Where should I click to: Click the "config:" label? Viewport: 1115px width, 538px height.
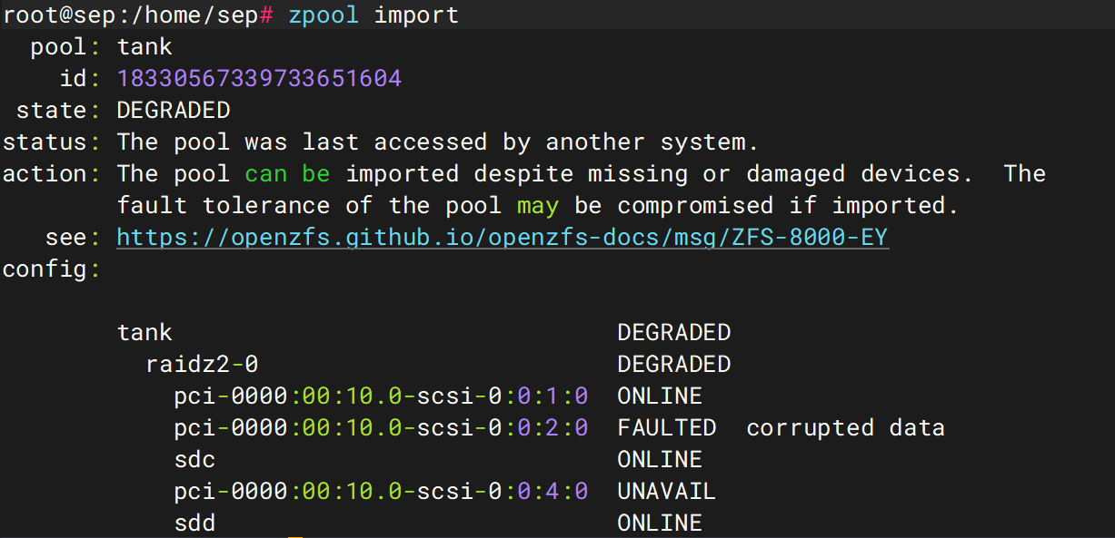click(51, 269)
